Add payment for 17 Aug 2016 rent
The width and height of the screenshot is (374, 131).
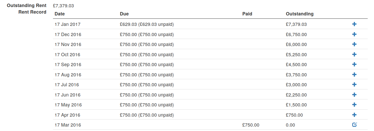(x=354, y=75)
